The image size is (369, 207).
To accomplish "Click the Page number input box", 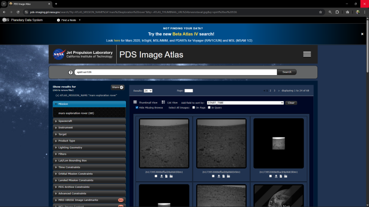I will 189,91.
